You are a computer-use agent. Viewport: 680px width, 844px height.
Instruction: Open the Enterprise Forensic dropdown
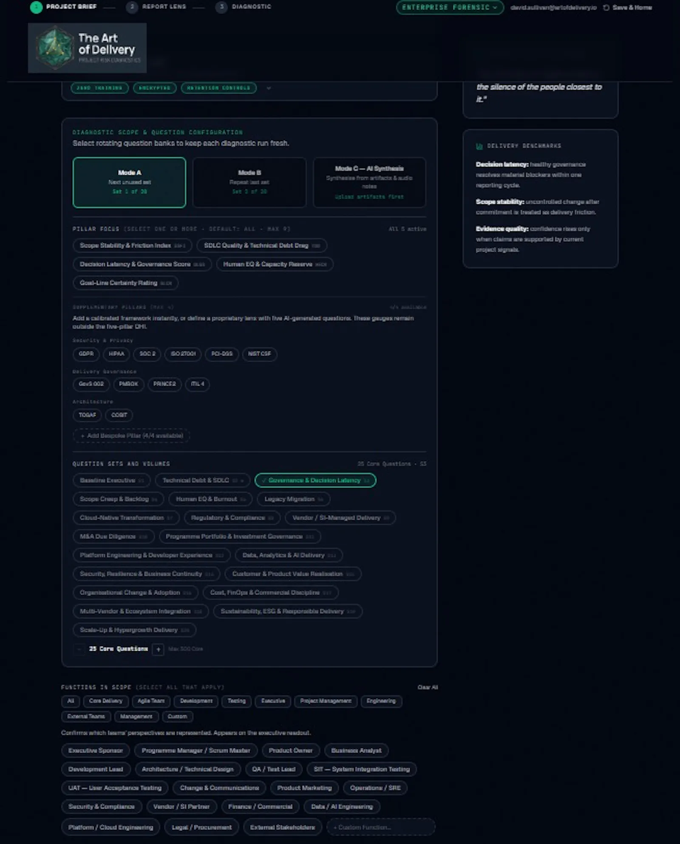pos(450,8)
